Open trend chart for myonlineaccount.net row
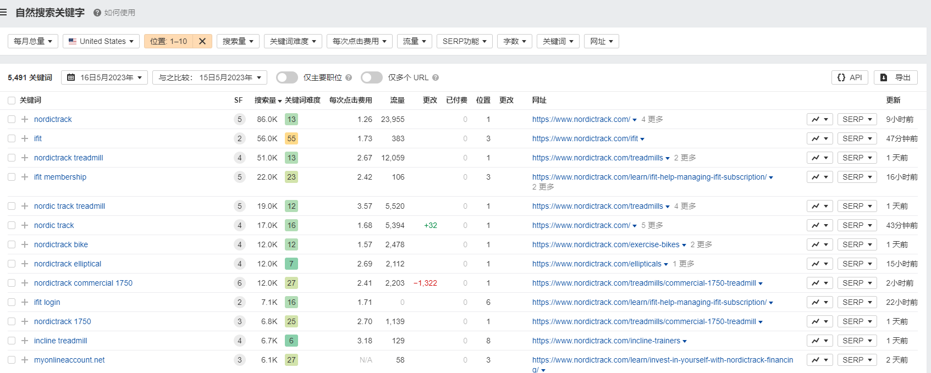This screenshot has width=931, height=373. (x=819, y=360)
